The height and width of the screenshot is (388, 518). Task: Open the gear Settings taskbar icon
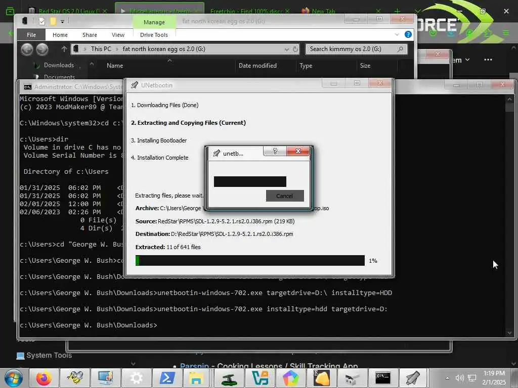[x=137, y=378]
